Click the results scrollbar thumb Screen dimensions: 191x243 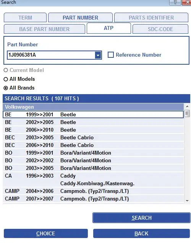point(187,113)
